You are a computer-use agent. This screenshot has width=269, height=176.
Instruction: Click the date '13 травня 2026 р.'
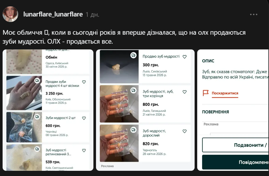[x=155, y=75]
